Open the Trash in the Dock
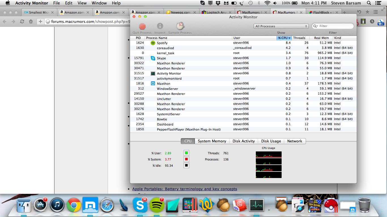The image size is (387, 217). (x=365, y=205)
